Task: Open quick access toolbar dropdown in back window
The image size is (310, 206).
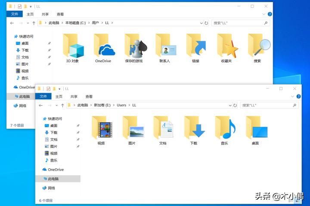Action: pyautogui.click(x=31, y=6)
